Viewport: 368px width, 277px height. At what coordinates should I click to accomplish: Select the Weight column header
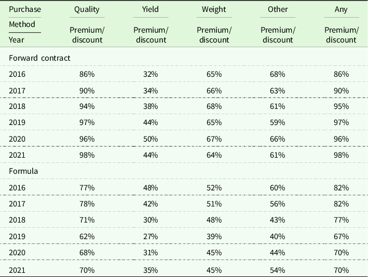(x=213, y=9)
